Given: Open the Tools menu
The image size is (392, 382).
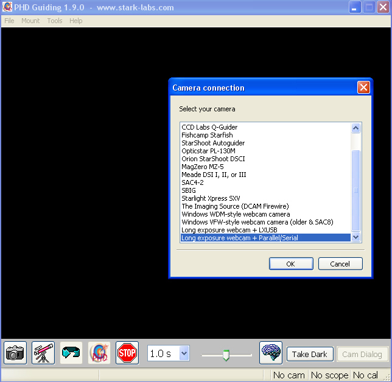Looking at the screenshot, I should coord(55,21).
